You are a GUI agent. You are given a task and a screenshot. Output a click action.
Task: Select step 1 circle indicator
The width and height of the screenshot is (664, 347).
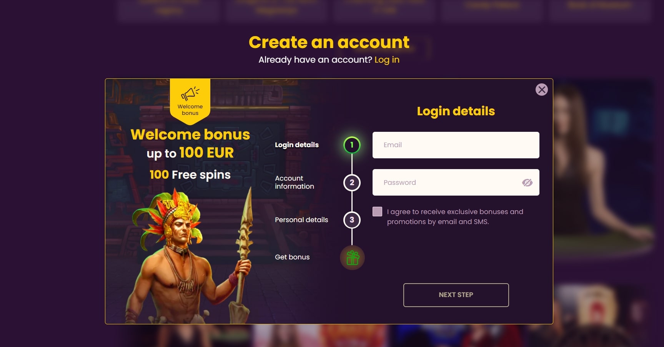[x=352, y=145]
